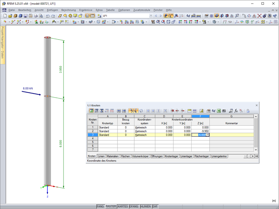Click the new line tool icon
The height and width of the screenshot is (209, 279).
(13, 22)
